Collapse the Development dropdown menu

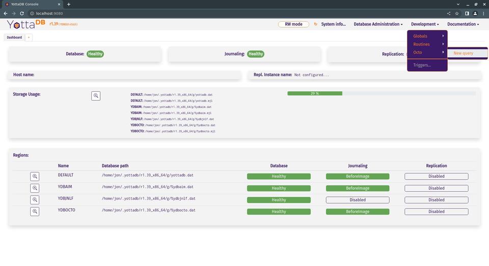tap(425, 24)
